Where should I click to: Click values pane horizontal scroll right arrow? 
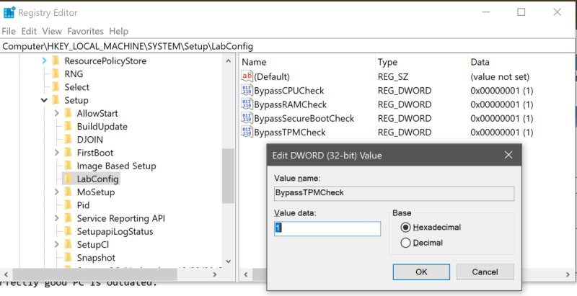click(x=568, y=274)
